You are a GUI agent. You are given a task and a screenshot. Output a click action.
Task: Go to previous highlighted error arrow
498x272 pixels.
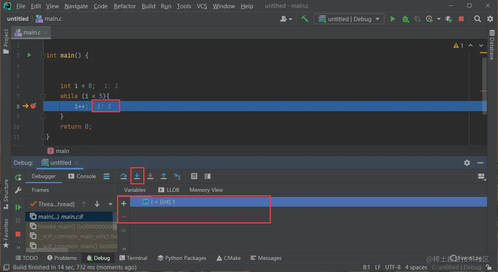point(471,45)
